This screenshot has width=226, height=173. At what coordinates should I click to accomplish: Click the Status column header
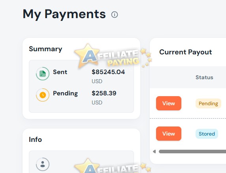click(204, 77)
